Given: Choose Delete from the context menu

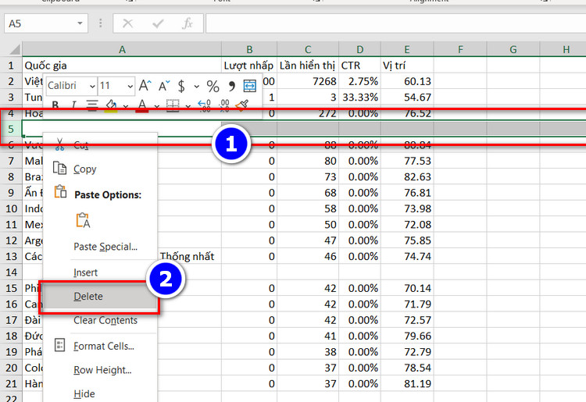Looking at the screenshot, I should point(100,297).
